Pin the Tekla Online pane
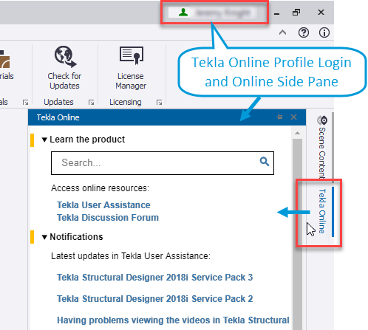Screen dimensions: 368x330 [x=279, y=117]
